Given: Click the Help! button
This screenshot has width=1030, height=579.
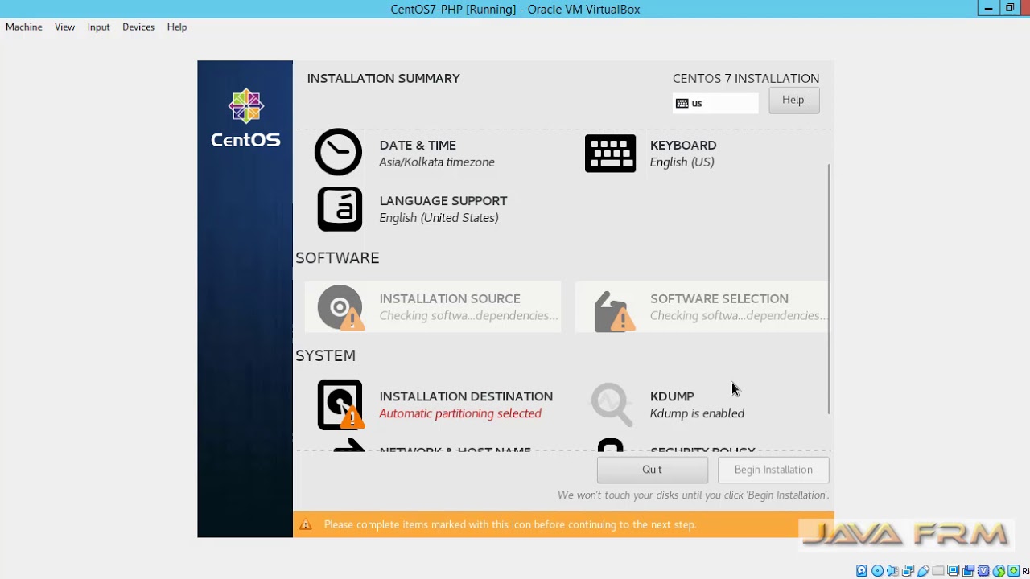Looking at the screenshot, I should click(793, 100).
